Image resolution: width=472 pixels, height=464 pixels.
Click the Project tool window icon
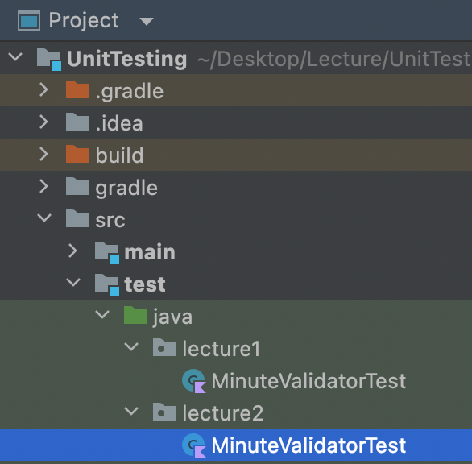pyautogui.click(x=29, y=20)
